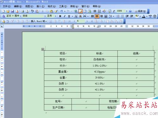Toggle center alignment button
Screen dimensions: 158x118
pyautogui.click(x=97, y=16)
